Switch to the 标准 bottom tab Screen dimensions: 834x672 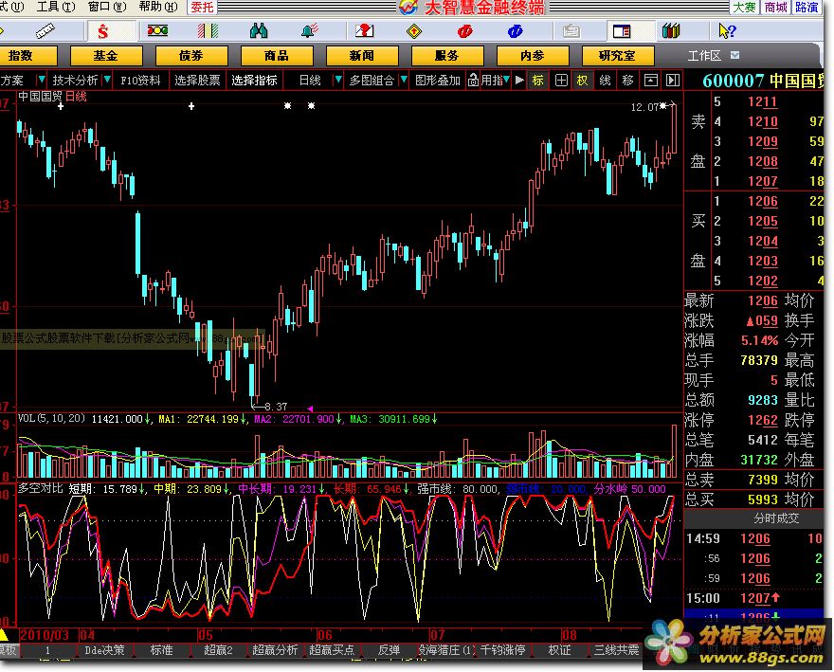pyautogui.click(x=161, y=649)
